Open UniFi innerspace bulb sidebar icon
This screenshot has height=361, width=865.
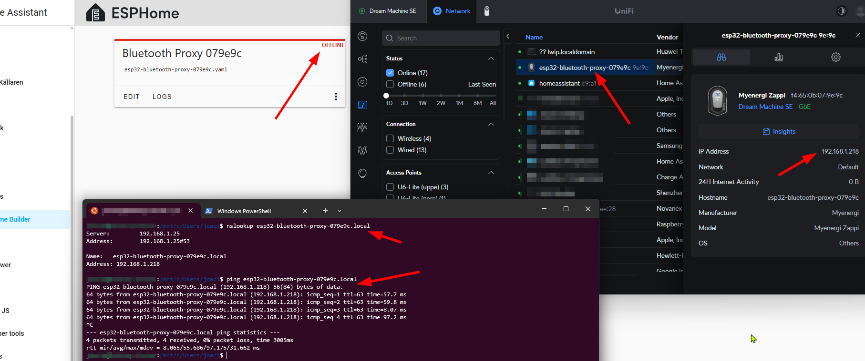click(x=362, y=173)
